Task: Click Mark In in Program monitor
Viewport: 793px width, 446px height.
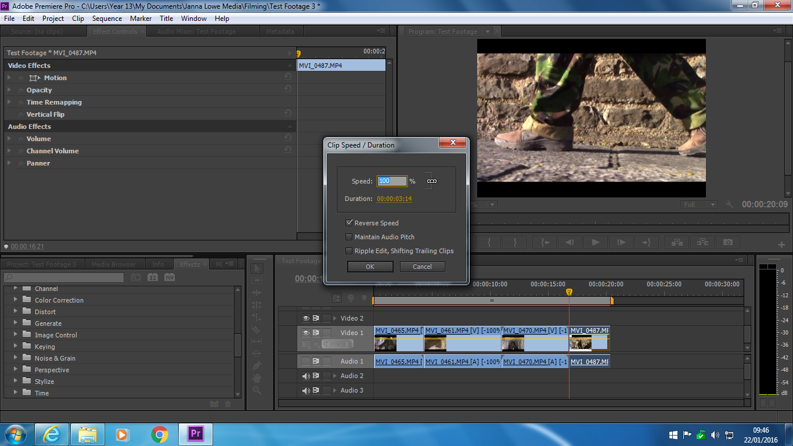Action: click(x=489, y=242)
